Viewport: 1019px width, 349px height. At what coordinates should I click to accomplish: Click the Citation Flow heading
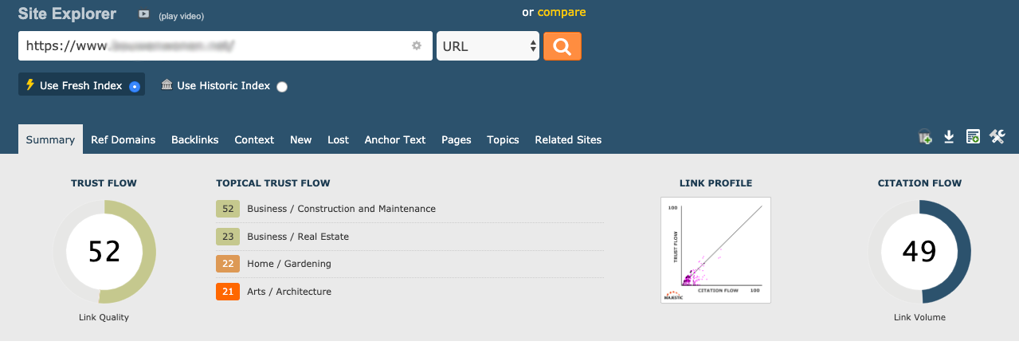[x=919, y=183]
